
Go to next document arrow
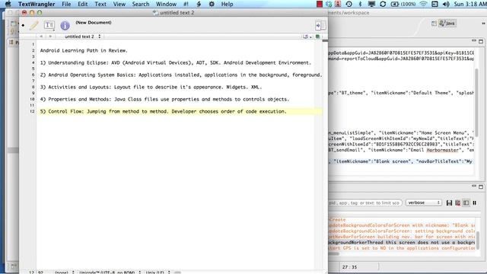[x=50, y=37]
